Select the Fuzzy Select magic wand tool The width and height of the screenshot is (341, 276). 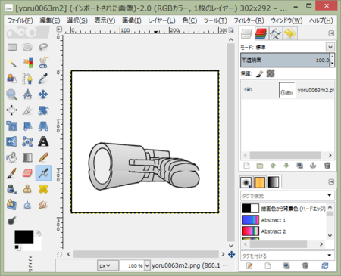[x=12, y=63]
